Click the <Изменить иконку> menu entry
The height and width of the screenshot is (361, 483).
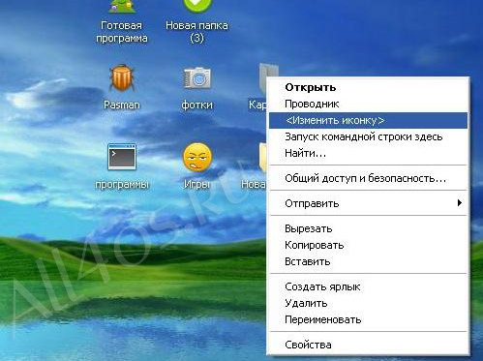pos(368,120)
